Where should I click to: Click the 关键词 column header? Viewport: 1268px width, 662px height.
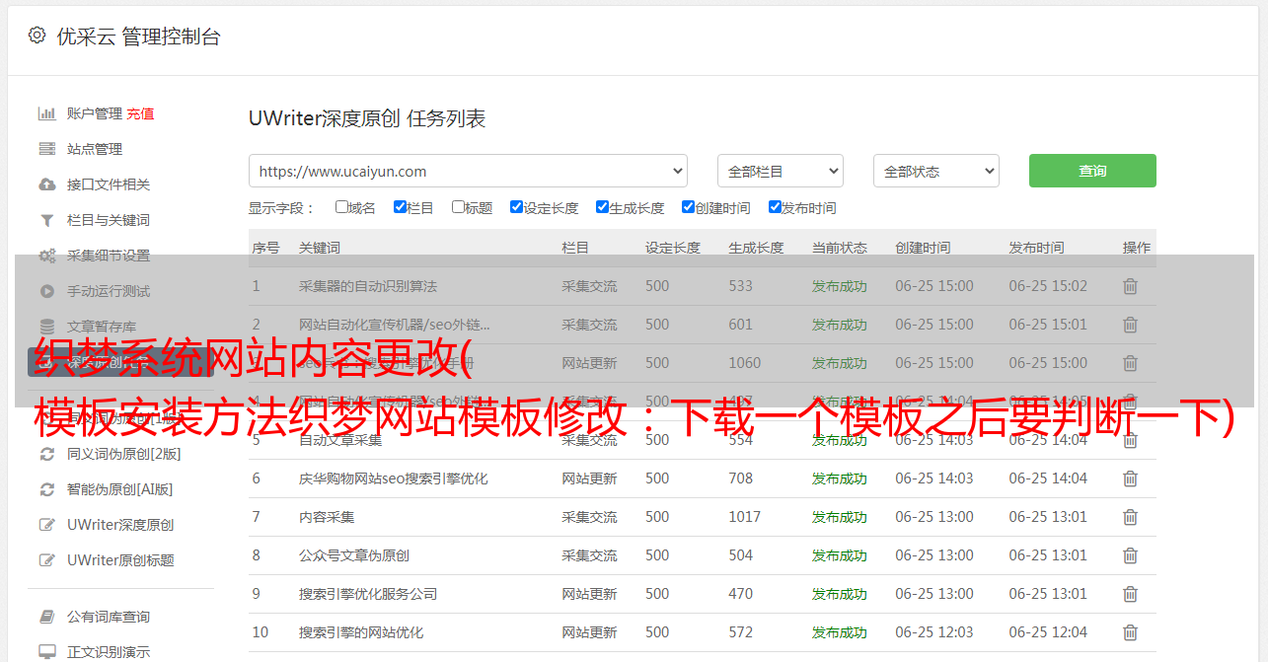[320, 248]
